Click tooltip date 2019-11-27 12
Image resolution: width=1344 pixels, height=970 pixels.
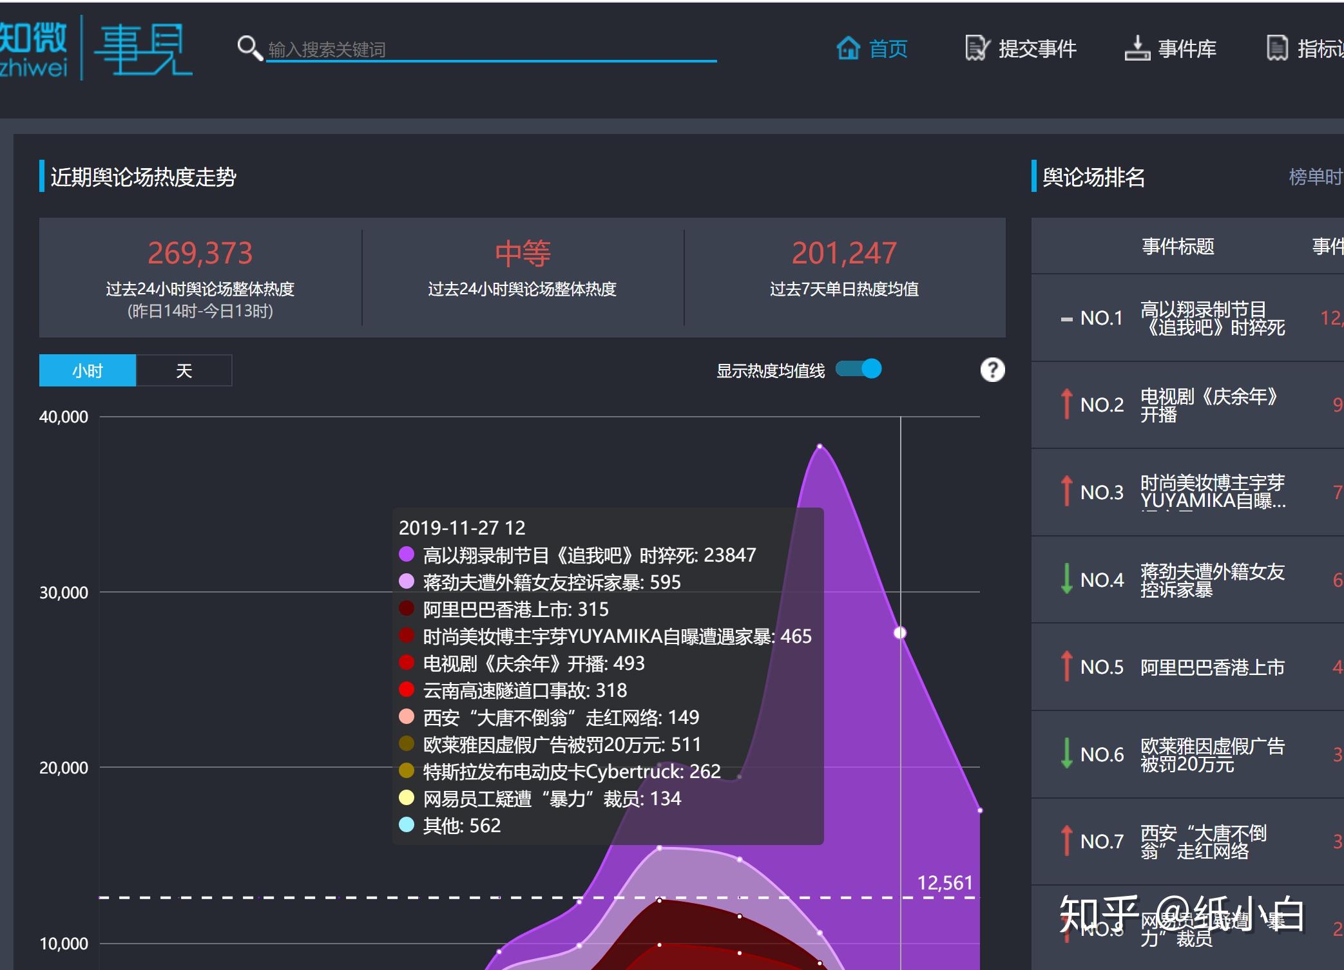[x=462, y=528]
